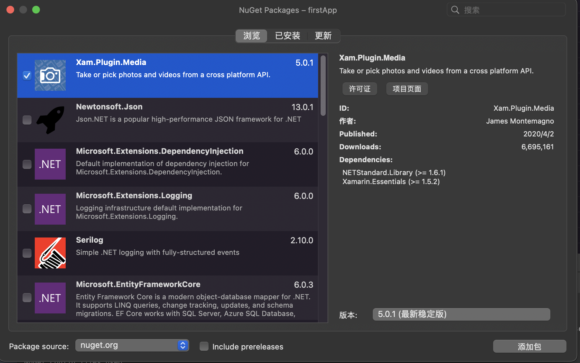Check the Newtonsoft.Json package checkbox
Image resolution: width=580 pixels, height=363 pixels.
pos(27,120)
